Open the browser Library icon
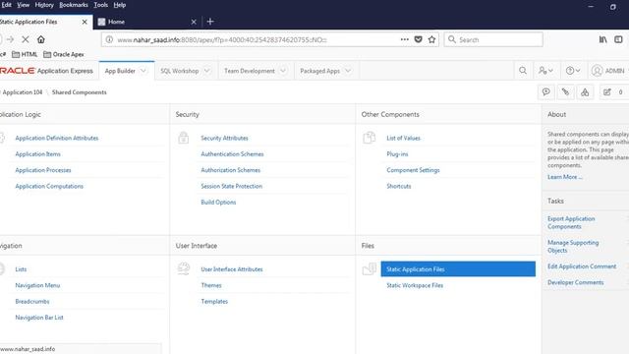 tap(602, 39)
